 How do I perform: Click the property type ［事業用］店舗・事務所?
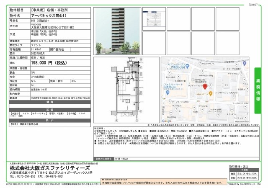(49, 10)
